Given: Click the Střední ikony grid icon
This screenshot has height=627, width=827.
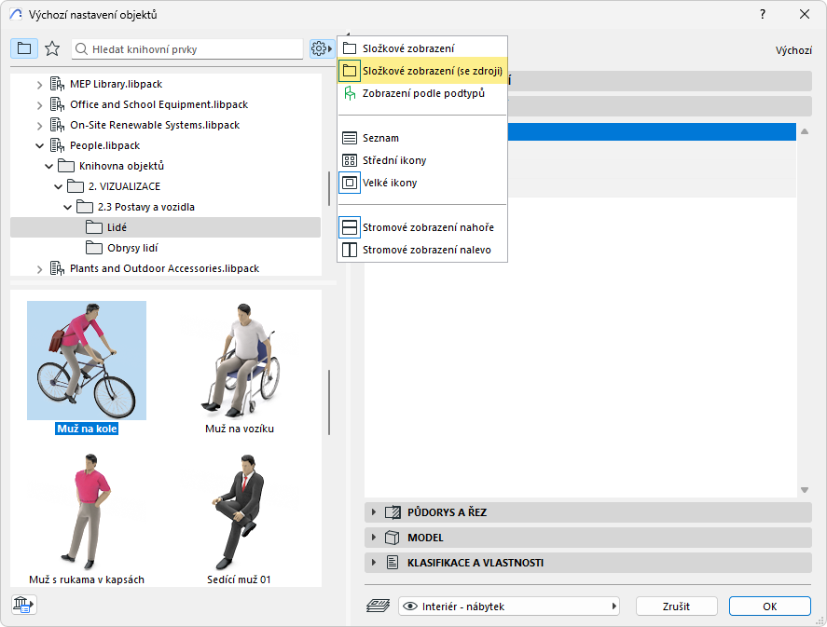Looking at the screenshot, I should [x=350, y=160].
